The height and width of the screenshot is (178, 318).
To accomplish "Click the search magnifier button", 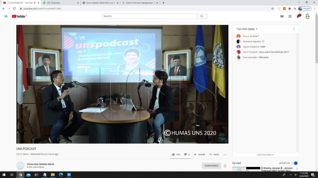I will pyautogui.click(x=202, y=16).
